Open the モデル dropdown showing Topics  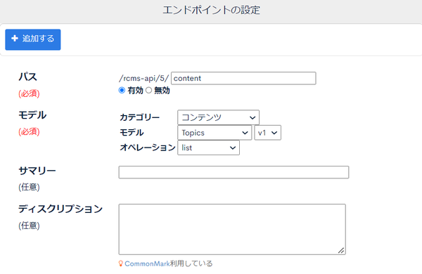(215, 133)
